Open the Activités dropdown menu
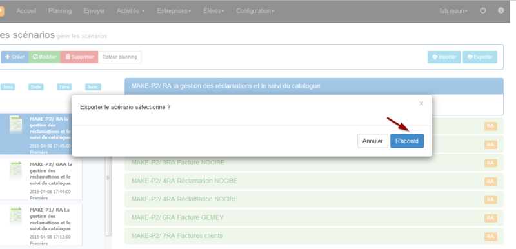516x249 pixels. point(131,11)
